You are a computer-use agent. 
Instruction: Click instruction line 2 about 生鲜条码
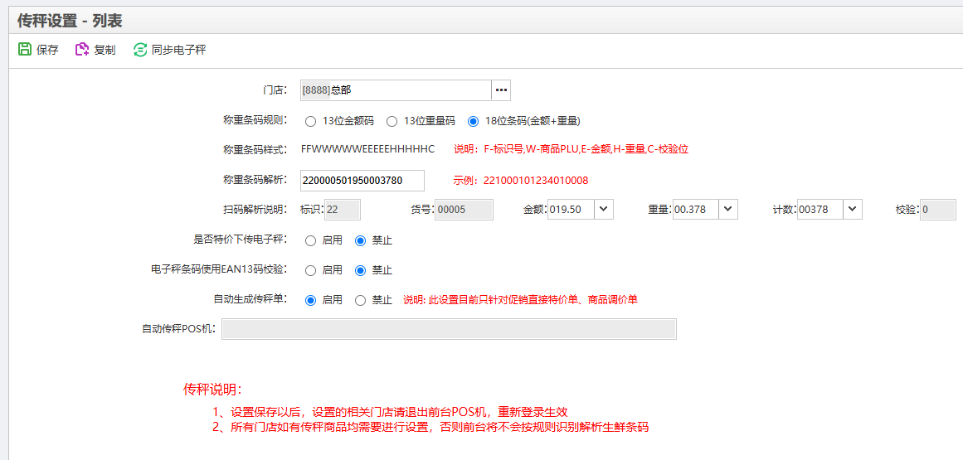coord(430,428)
